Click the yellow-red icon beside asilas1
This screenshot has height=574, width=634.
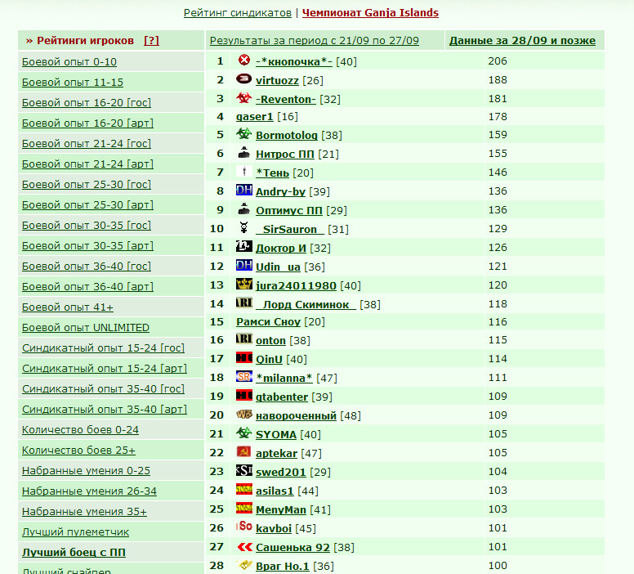pyautogui.click(x=243, y=490)
